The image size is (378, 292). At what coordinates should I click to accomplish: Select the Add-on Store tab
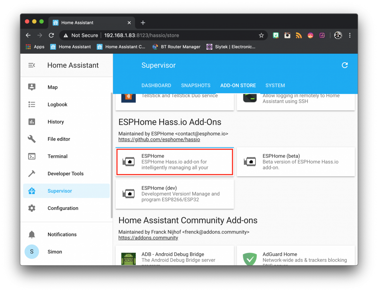click(238, 85)
